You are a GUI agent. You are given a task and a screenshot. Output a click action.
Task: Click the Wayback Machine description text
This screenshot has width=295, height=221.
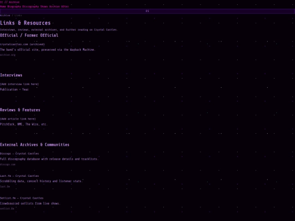(x=48, y=50)
